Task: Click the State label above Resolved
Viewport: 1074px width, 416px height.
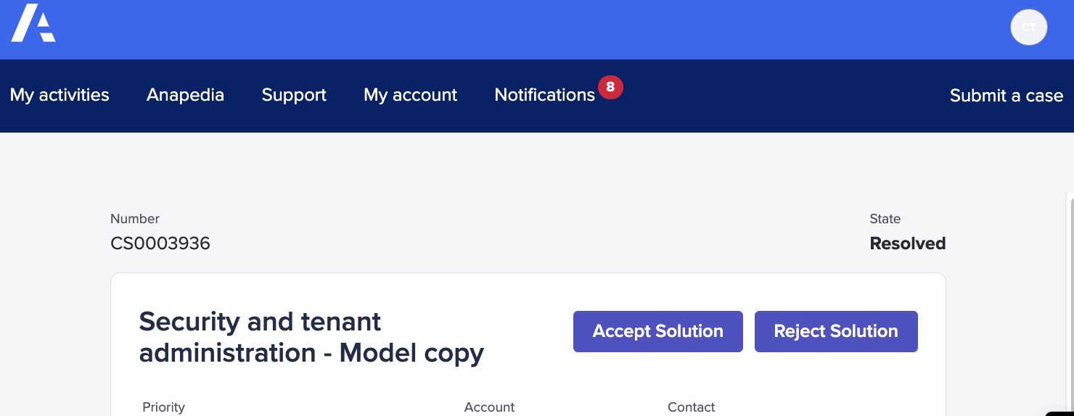Action: click(x=885, y=219)
